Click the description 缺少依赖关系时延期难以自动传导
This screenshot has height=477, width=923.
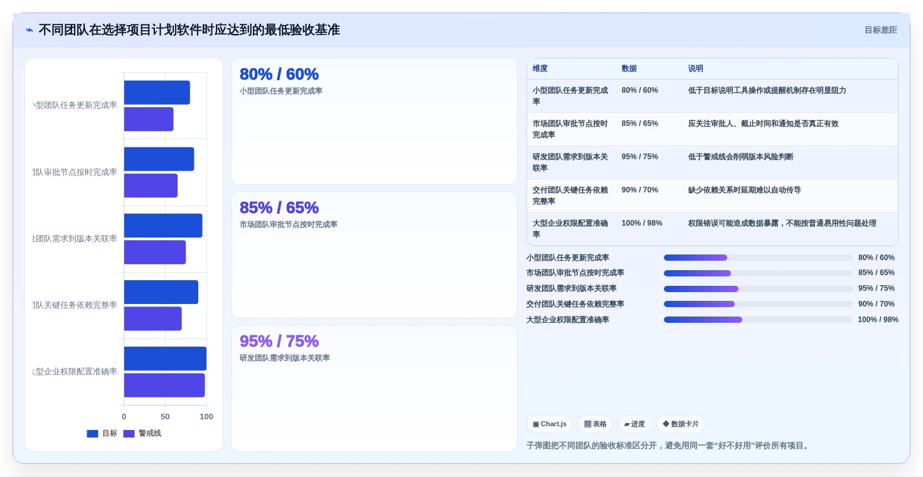744,190
